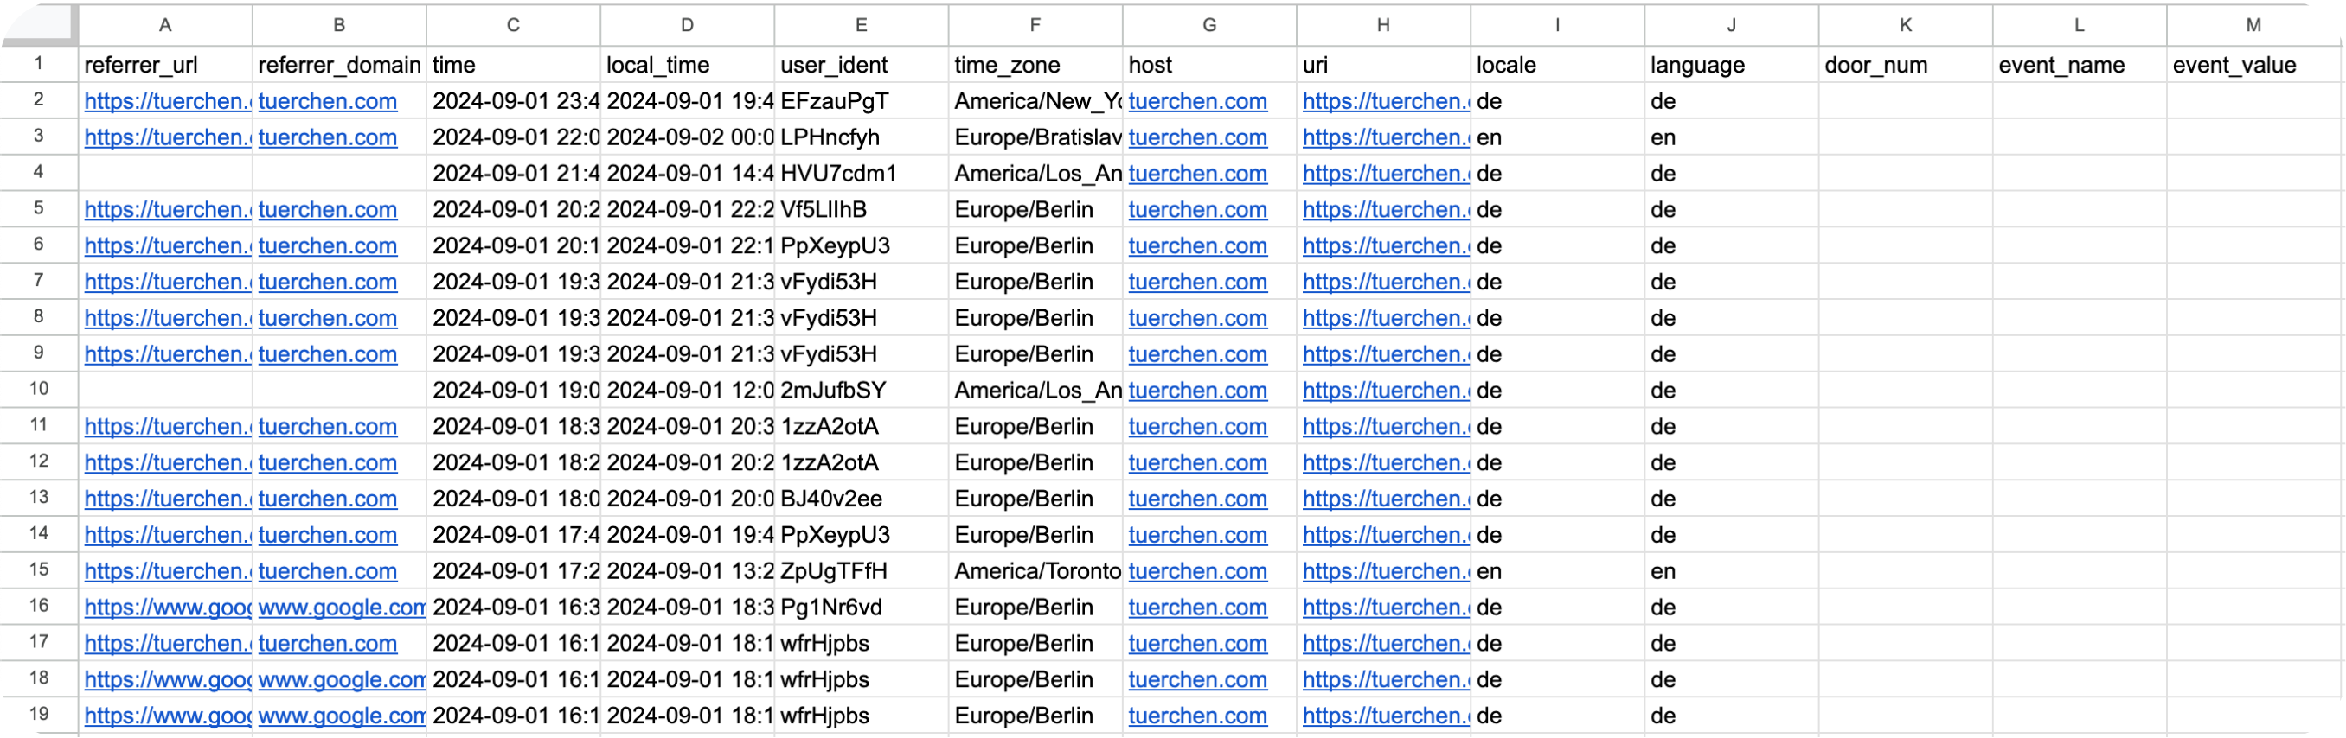Select the America/Toronto time zone cell
This screenshot has width=2346, height=738.
click(1035, 570)
